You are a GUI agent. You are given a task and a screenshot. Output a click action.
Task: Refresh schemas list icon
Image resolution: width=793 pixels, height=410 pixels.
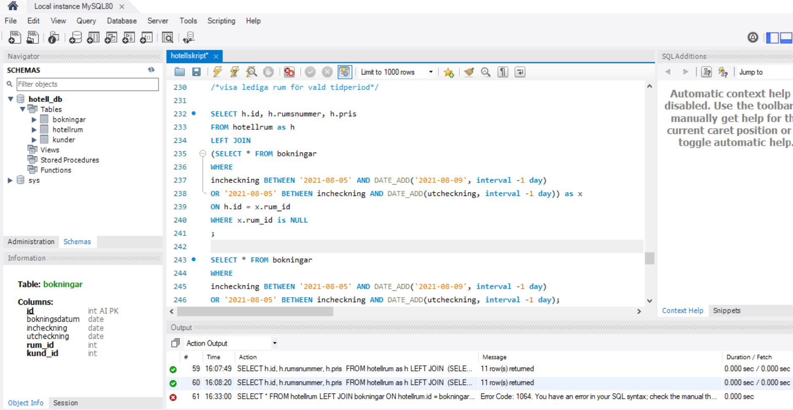tap(151, 70)
